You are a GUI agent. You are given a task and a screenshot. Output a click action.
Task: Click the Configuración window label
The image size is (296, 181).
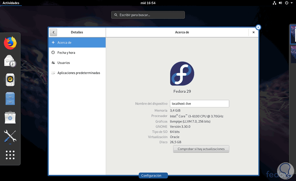click(153, 175)
